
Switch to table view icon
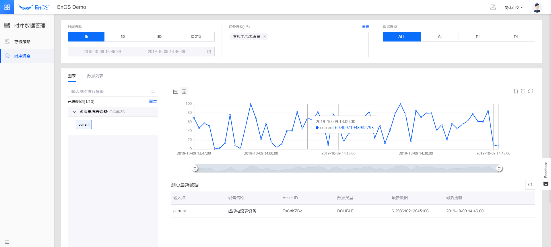click(184, 92)
